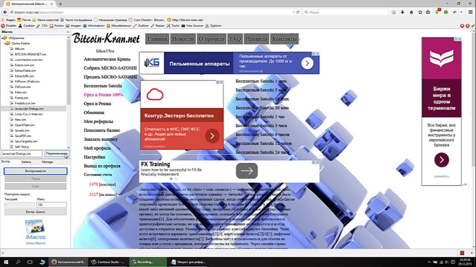476x267 pixels.
Task: Open Coin CheckIn bookmark in bookmarks bar
Action: click(x=147, y=20)
